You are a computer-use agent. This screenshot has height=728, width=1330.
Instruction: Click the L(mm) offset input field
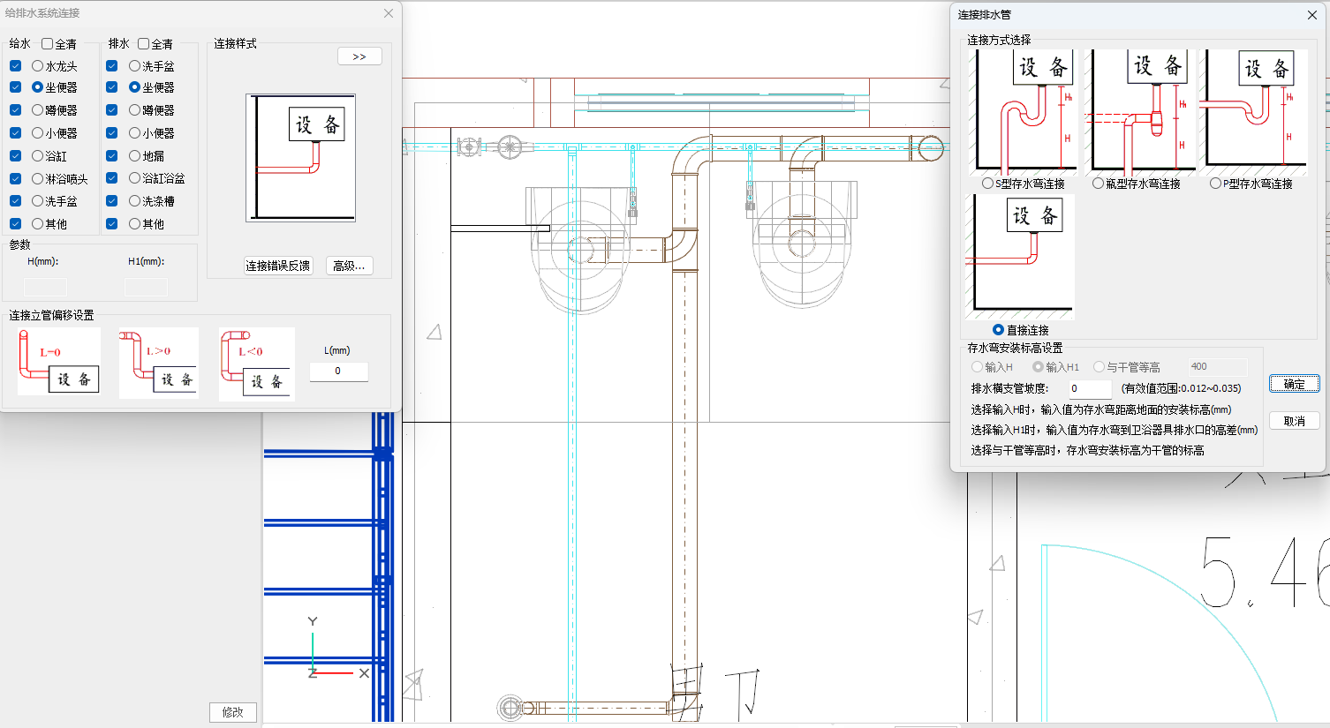[x=338, y=372]
